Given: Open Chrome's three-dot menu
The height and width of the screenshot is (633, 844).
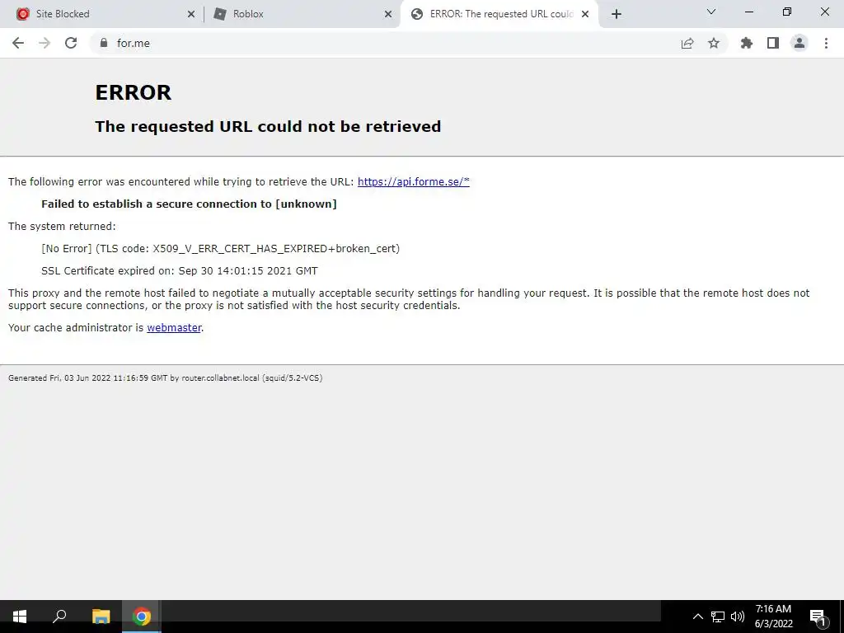Looking at the screenshot, I should [x=826, y=43].
